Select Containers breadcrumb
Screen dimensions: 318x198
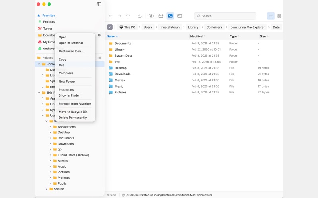point(214,27)
